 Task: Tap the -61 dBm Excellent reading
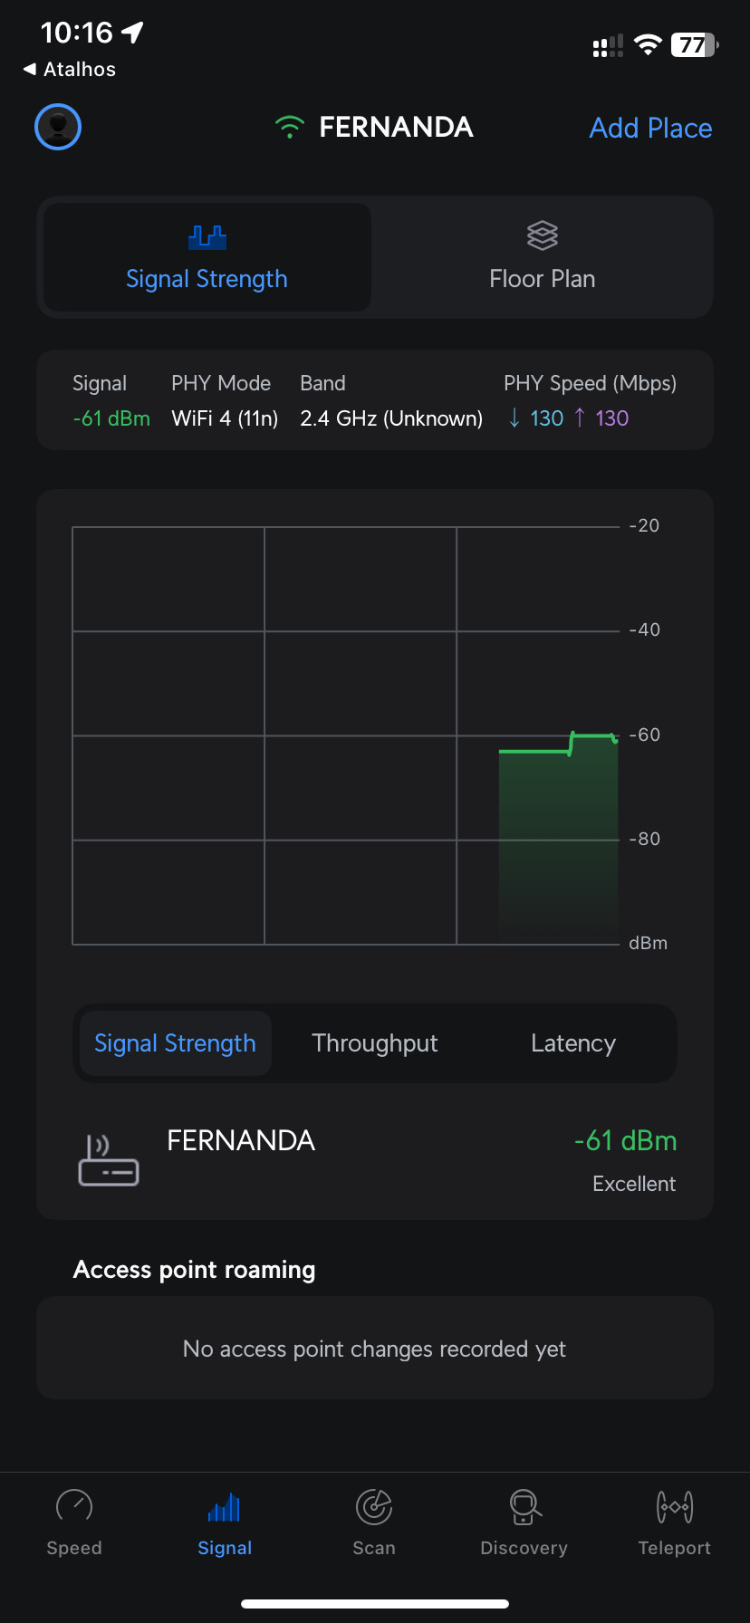click(625, 1159)
